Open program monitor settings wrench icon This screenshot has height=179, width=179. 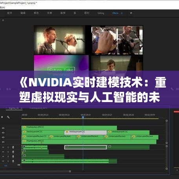click(172, 89)
